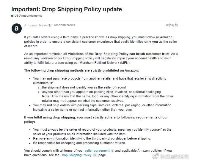Image resolution: width=201 pixels, height=163 pixels.
Task: Click the 'Note:' bold label
Action: coord(46,96)
